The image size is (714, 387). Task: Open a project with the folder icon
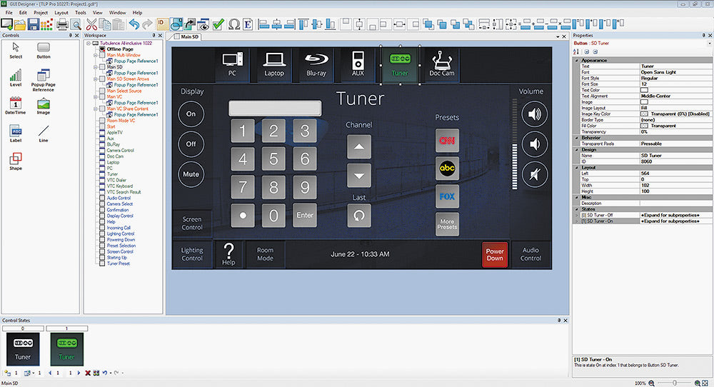click(20, 24)
